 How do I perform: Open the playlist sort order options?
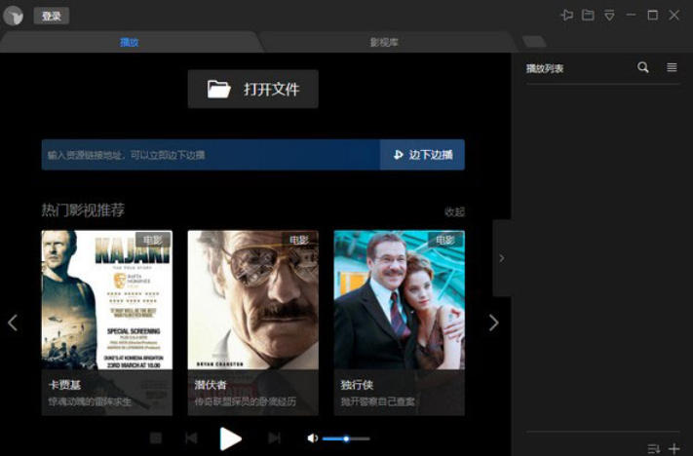tap(653, 448)
